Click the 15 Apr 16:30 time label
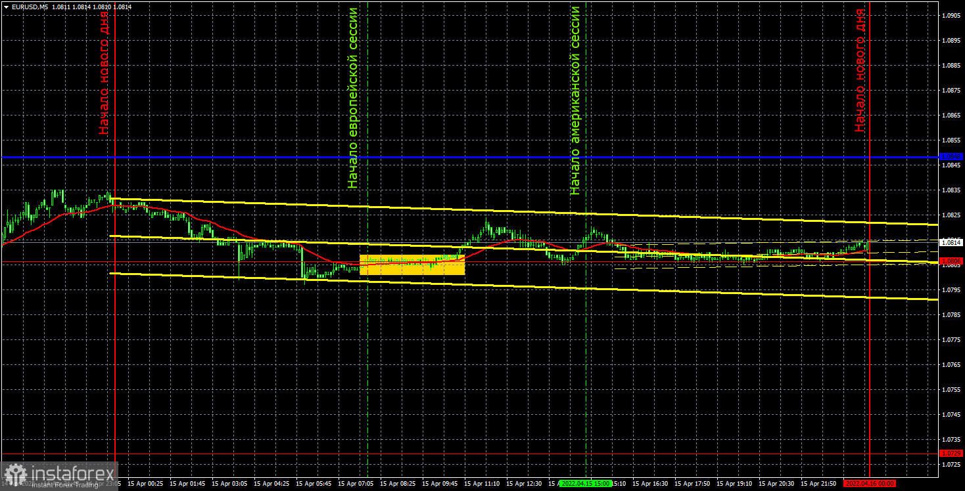 point(650,483)
